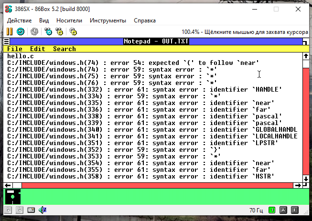312x221 pixels.
Task: Send Ctrl+Alt+Esc using the toolbar icon
Action: [x=59, y=32]
